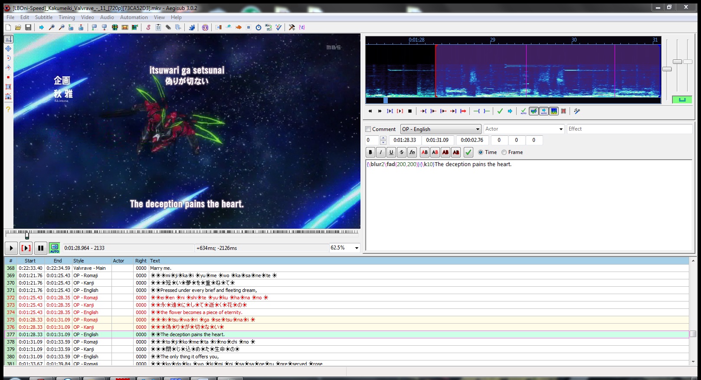This screenshot has height=380, width=701.
Task: Open the Subtitle menu
Action: pos(44,17)
